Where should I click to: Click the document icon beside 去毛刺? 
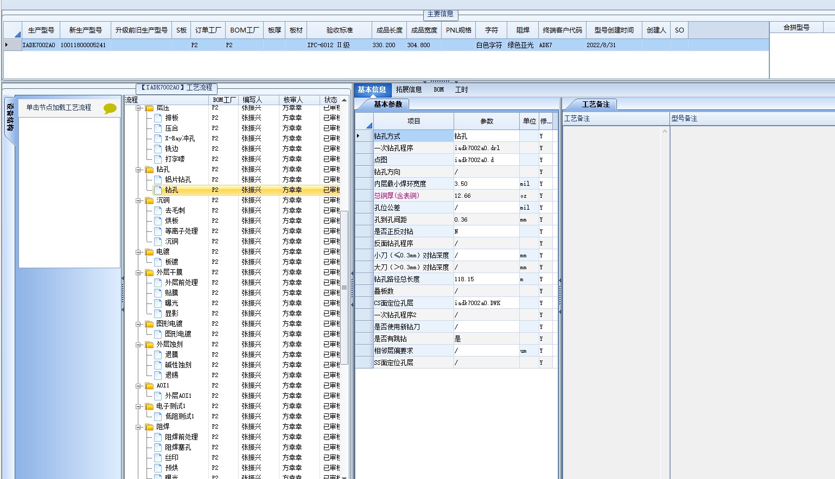tap(158, 211)
